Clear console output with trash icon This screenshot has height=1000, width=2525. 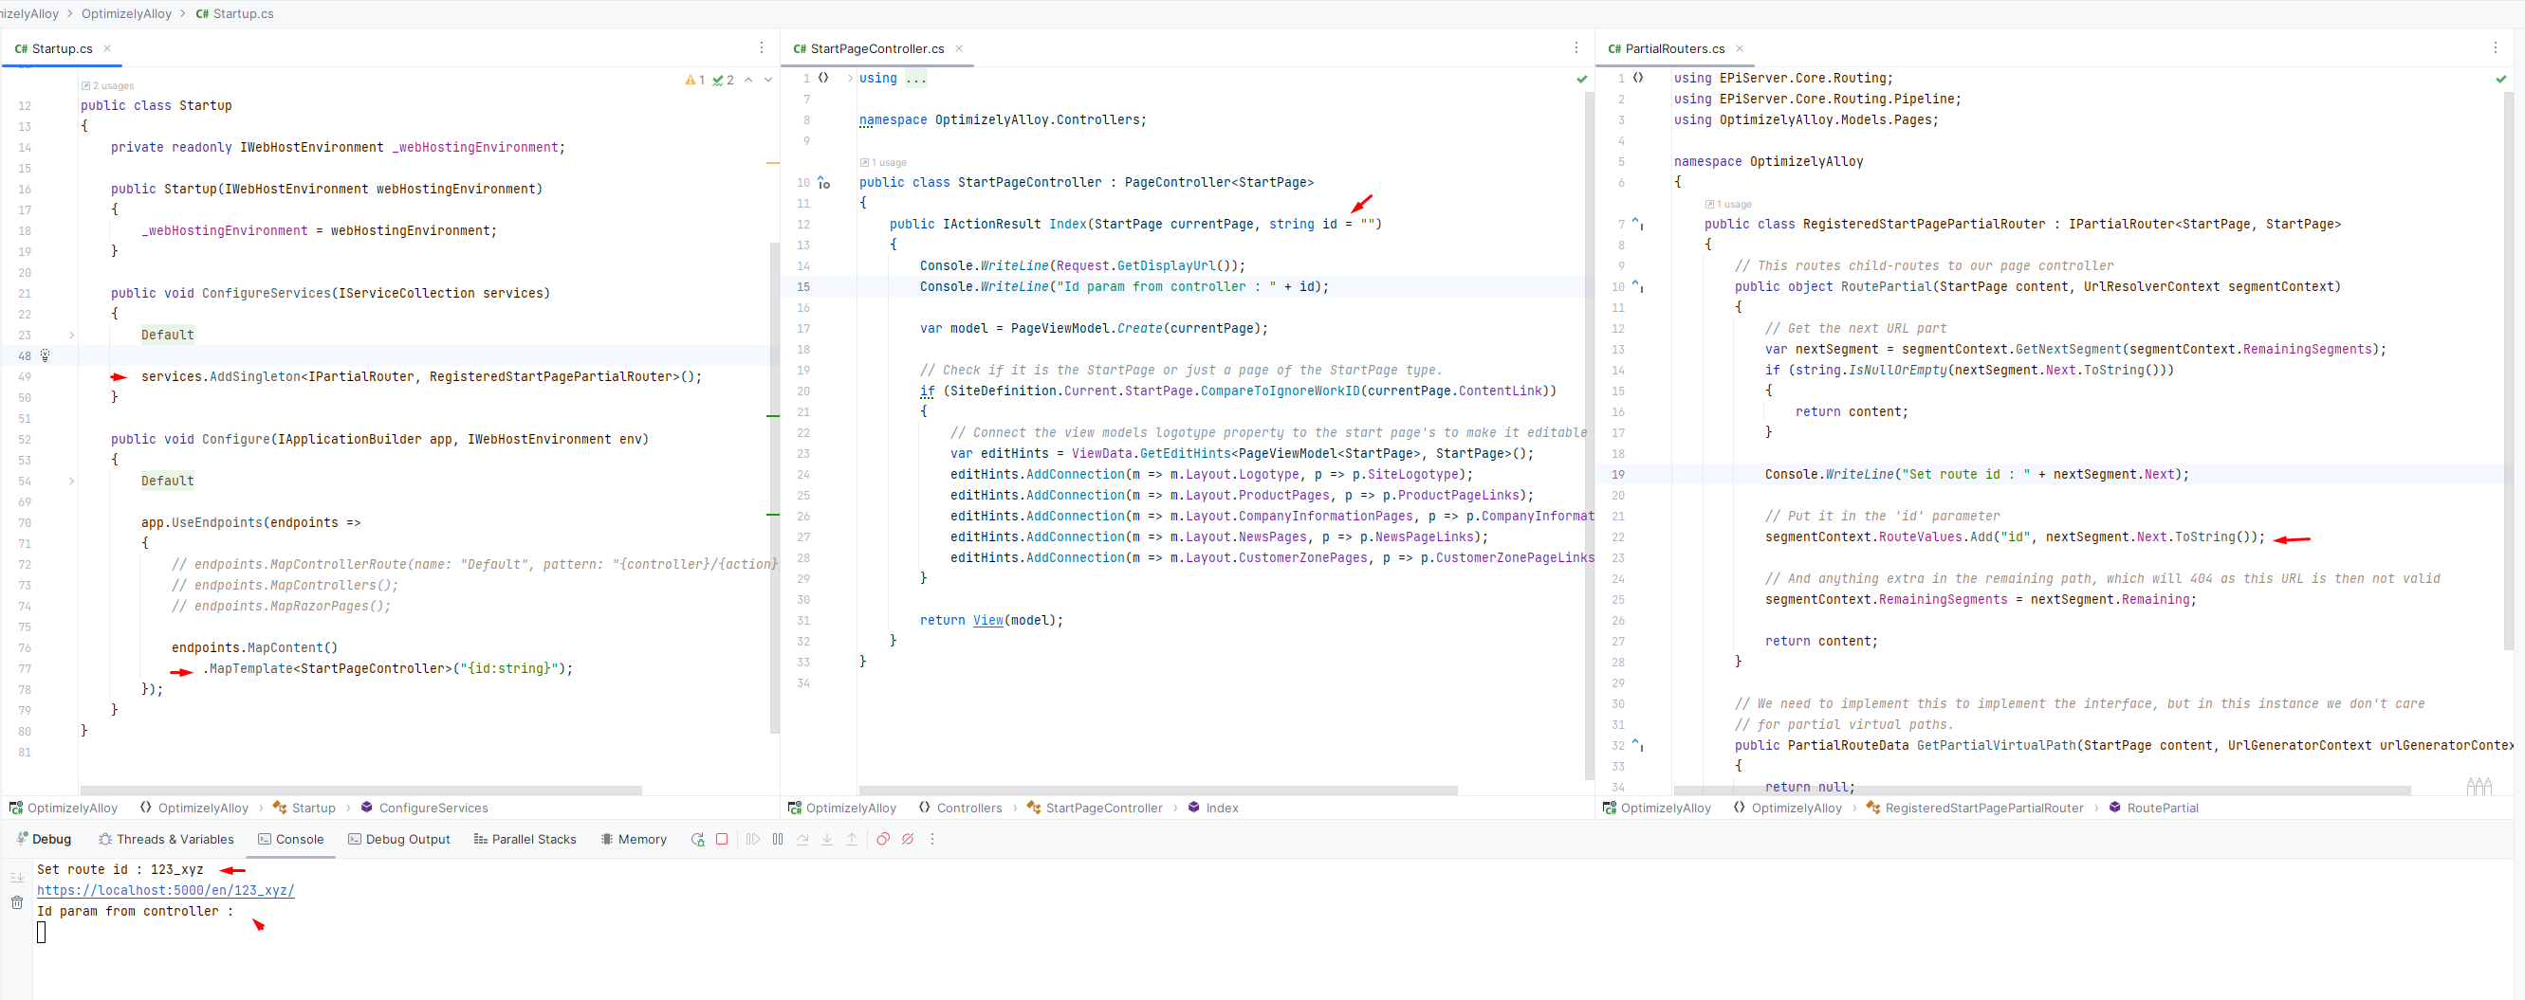click(x=17, y=902)
